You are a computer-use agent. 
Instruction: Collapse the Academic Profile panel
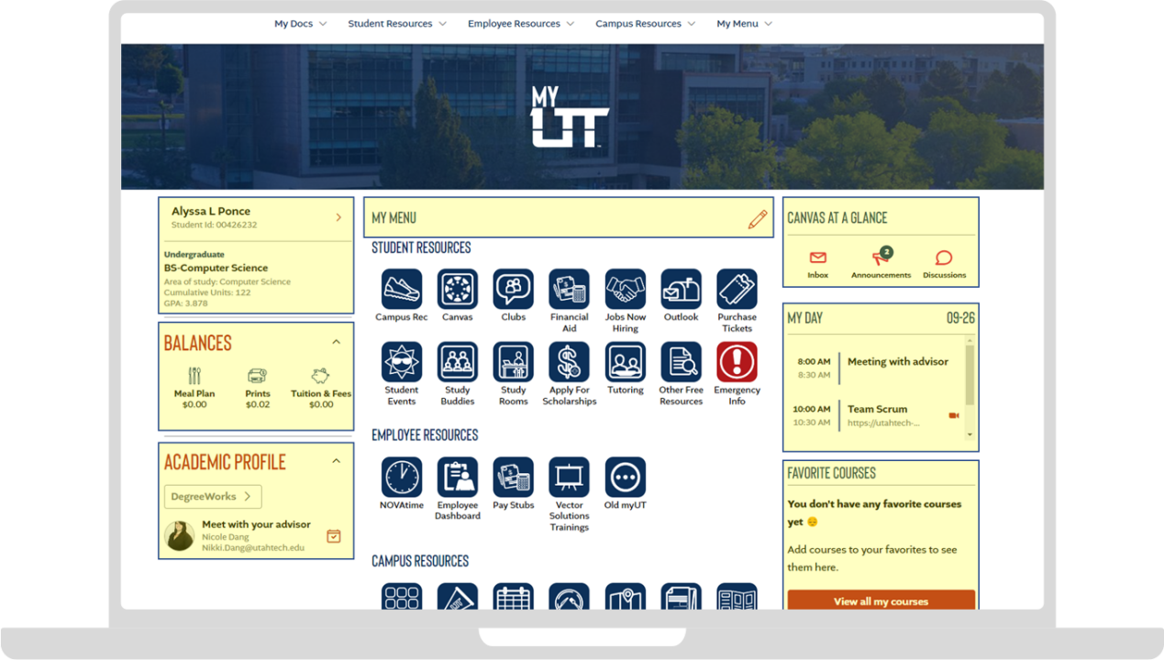pos(336,461)
